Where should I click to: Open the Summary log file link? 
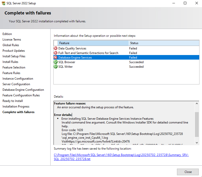(x=121, y=157)
